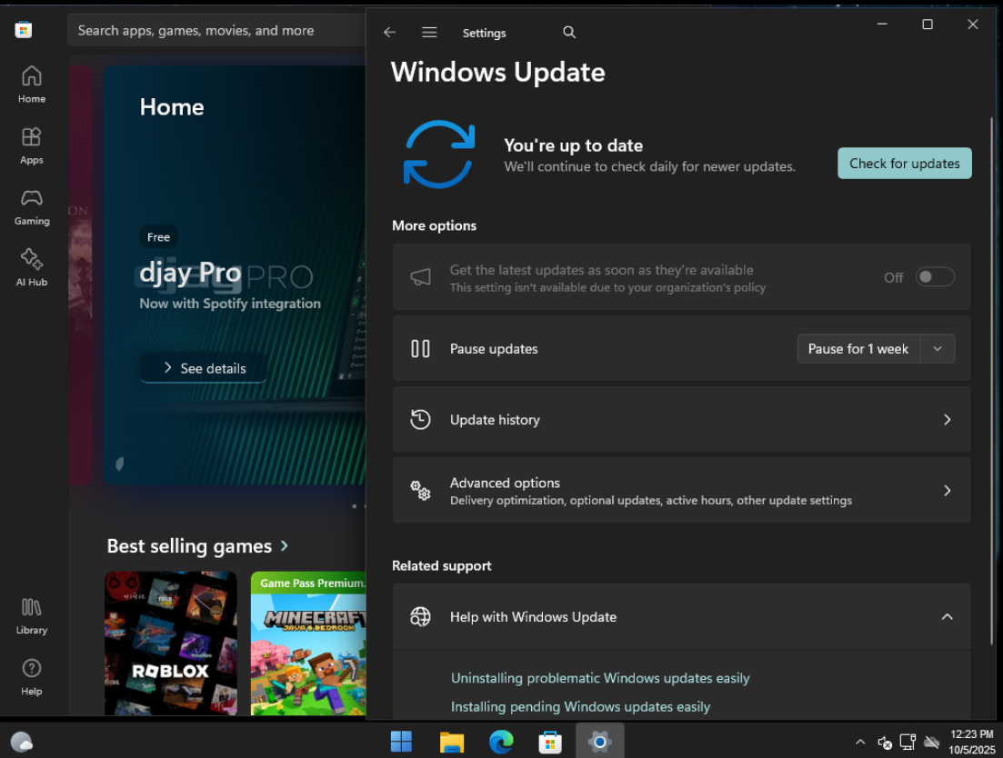Viewport: 1003px width, 758px height.
Task: Open Library in Microsoft Store sidebar
Action: click(x=31, y=616)
